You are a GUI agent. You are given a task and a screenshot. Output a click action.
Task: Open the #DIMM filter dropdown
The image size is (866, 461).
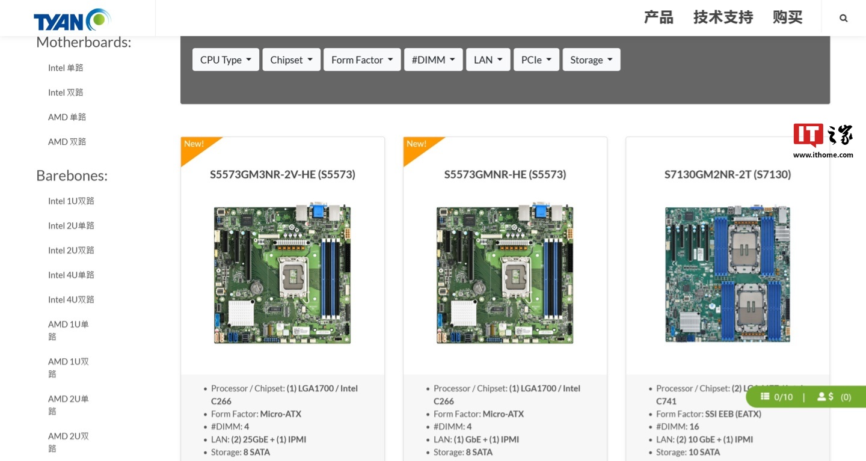pyautogui.click(x=434, y=60)
